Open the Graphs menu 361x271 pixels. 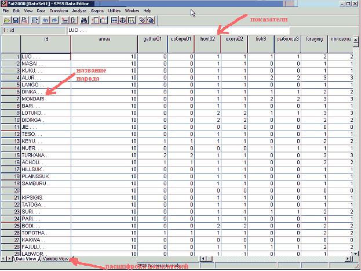click(x=97, y=11)
